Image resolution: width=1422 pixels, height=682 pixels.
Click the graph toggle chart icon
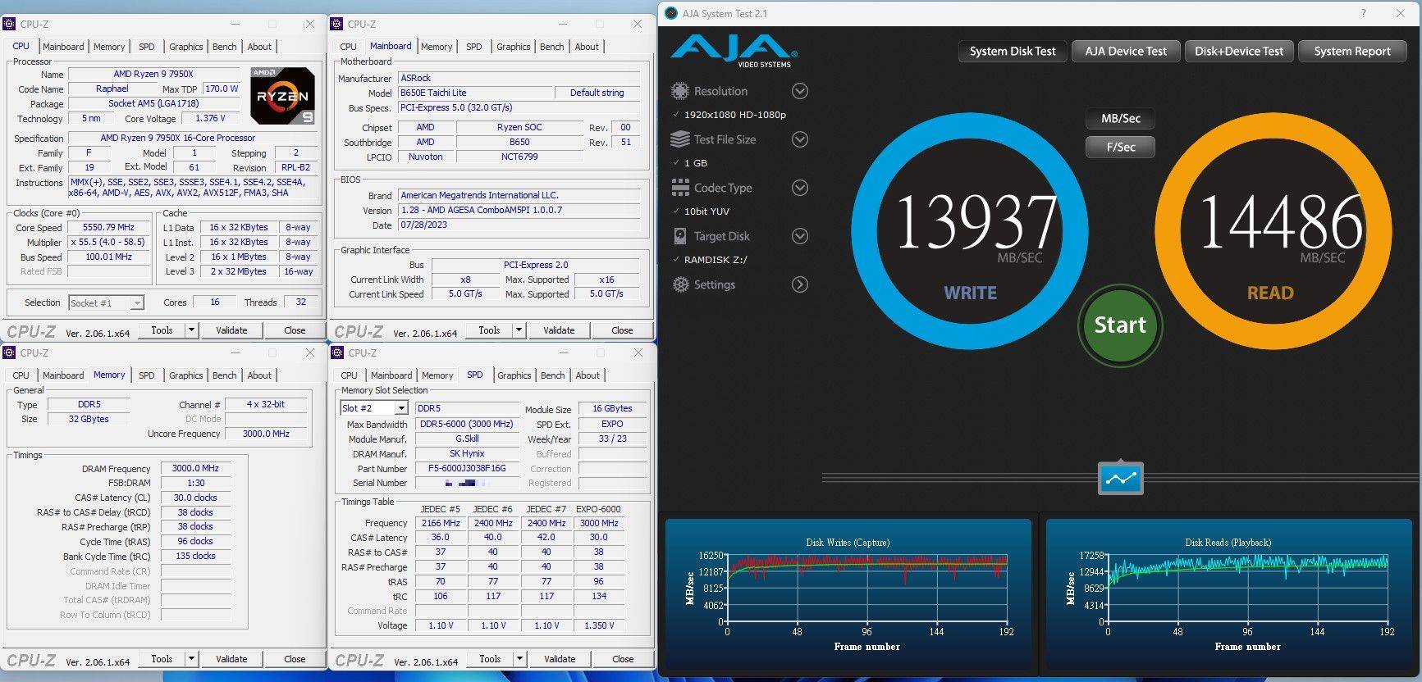click(x=1120, y=479)
